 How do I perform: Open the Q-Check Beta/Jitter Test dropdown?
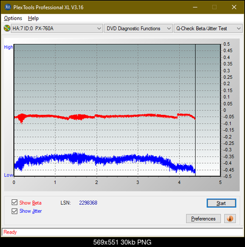208,29
